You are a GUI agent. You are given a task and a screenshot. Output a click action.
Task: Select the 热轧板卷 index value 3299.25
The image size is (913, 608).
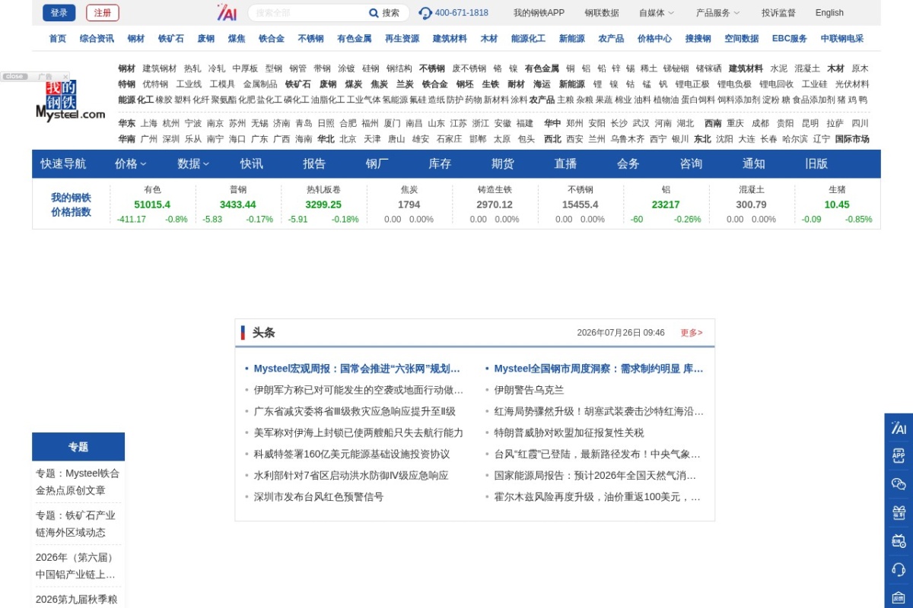tap(323, 204)
